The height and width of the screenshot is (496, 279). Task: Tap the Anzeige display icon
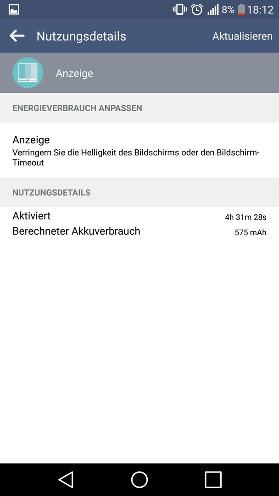(x=28, y=73)
